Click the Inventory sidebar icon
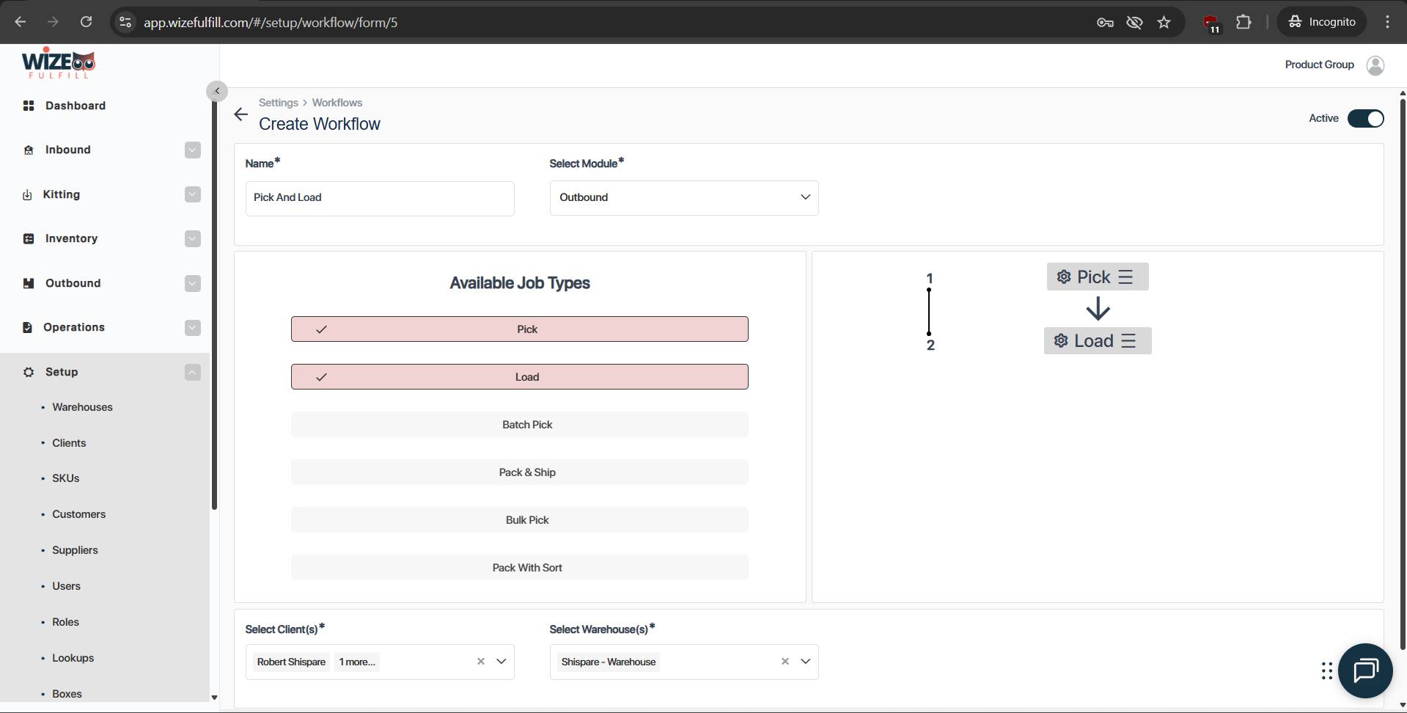Image resolution: width=1407 pixels, height=713 pixels. 29,238
